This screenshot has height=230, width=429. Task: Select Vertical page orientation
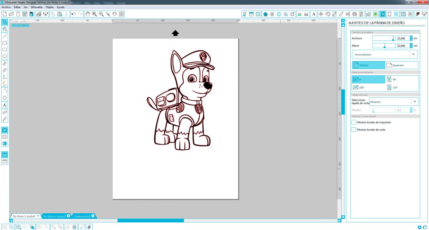[x=368, y=65]
